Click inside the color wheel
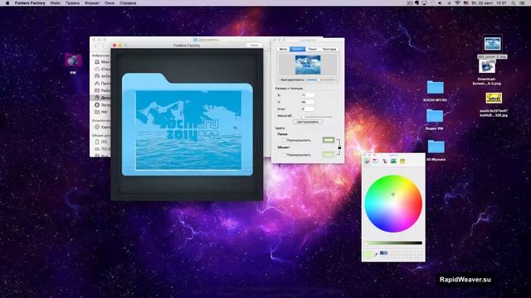 pos(393,204)
